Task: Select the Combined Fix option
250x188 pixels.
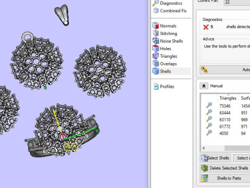Action: pos(170,11)
